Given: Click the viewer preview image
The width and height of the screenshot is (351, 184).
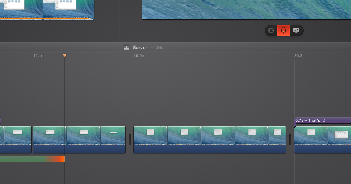Looking at the screenshot, I should click(246, 9).
